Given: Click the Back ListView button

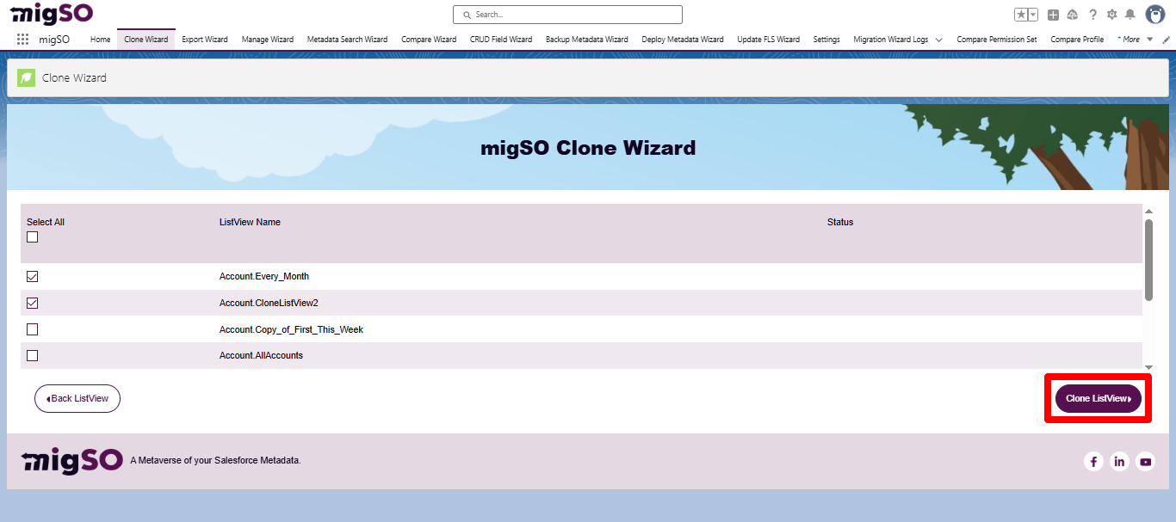Looking at the screenshot, I should coord(77,398).
